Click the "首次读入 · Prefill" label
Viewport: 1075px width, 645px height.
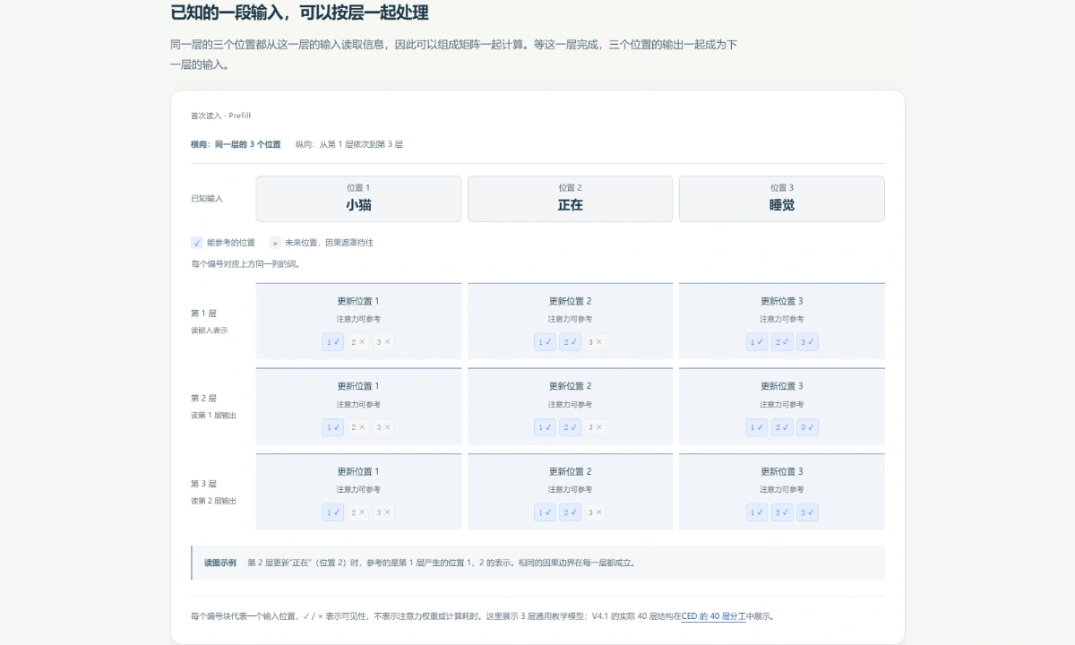tap(220, 116)
